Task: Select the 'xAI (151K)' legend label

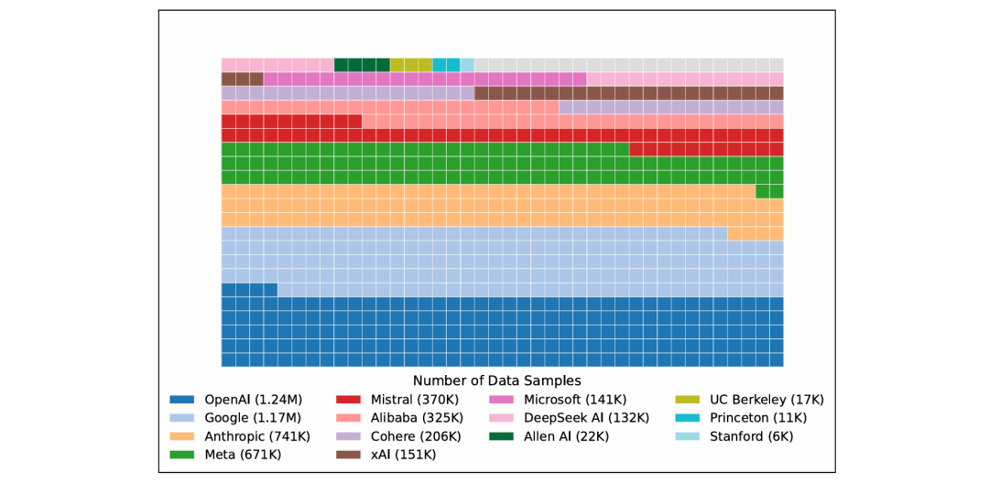Action: tap(406, 453)
